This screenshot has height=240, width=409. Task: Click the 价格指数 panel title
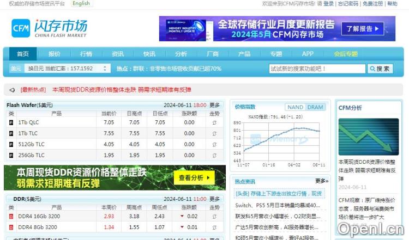click(x=245, y=107)
